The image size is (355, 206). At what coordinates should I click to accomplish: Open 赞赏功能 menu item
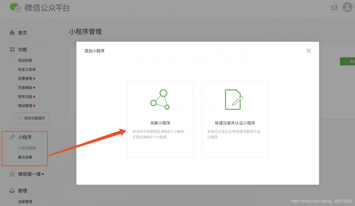[25, 97]
